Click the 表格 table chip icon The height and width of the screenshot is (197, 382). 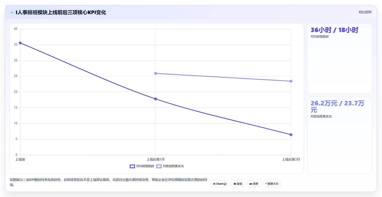click(x=235, y=184)
